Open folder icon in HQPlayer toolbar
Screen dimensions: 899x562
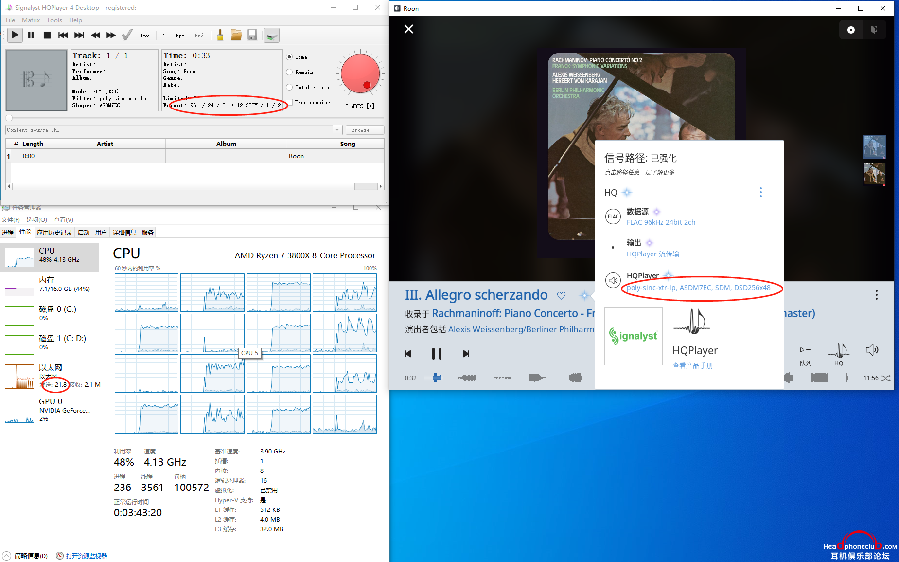[236, 35]
